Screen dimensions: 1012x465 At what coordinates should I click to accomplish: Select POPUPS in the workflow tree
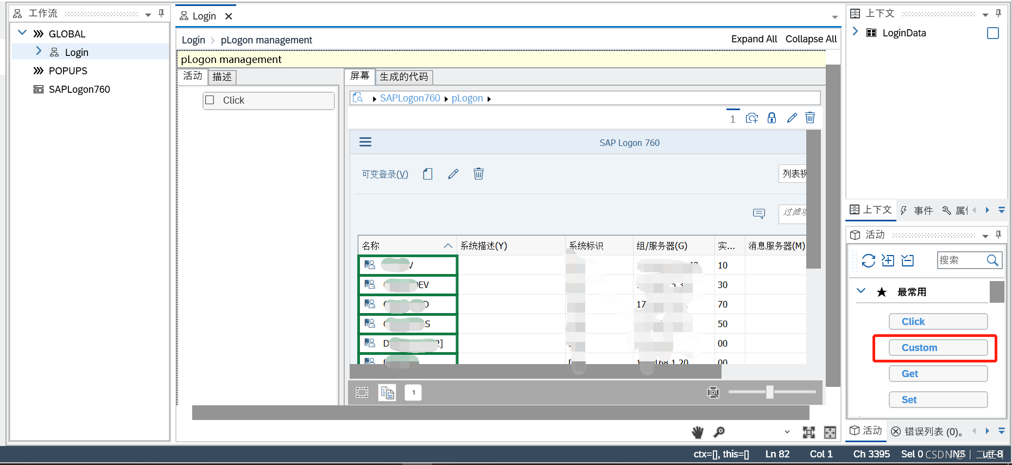[68, 71]
